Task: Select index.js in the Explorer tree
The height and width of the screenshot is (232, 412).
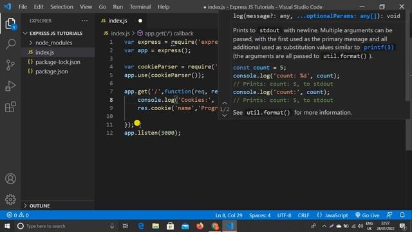Action: [58, 52]
